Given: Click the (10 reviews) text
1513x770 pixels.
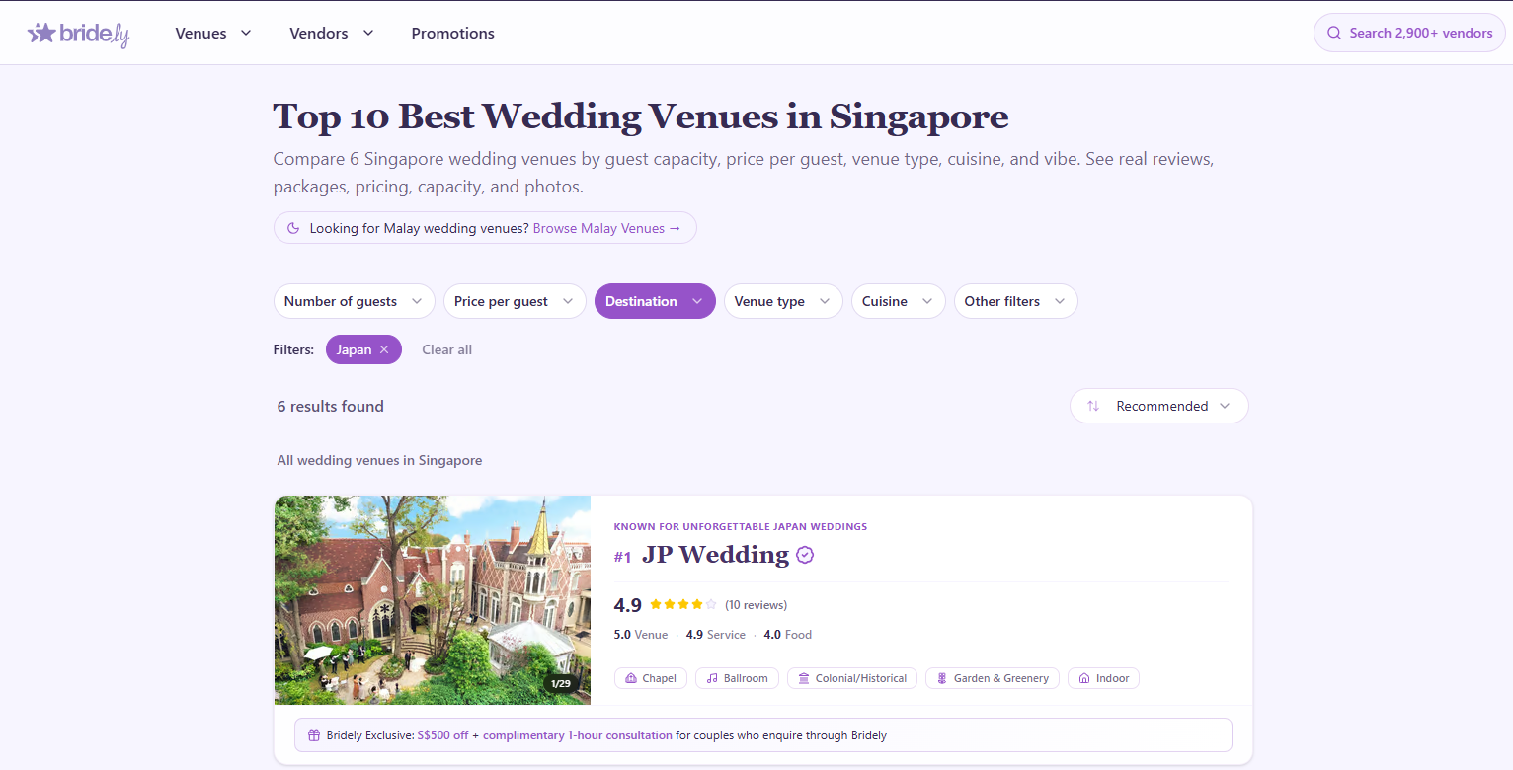Looking at the screenshot, I should (x=756, y=605).
